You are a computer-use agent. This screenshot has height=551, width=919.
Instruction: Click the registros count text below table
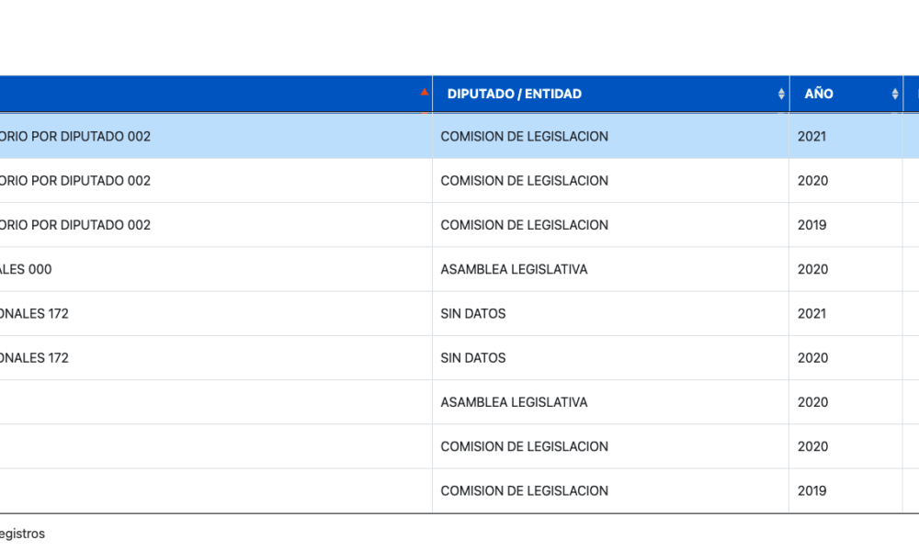click(x=22, y=534)
